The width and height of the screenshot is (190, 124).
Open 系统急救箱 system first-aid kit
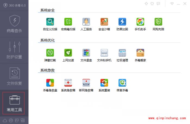click(68, 85)
